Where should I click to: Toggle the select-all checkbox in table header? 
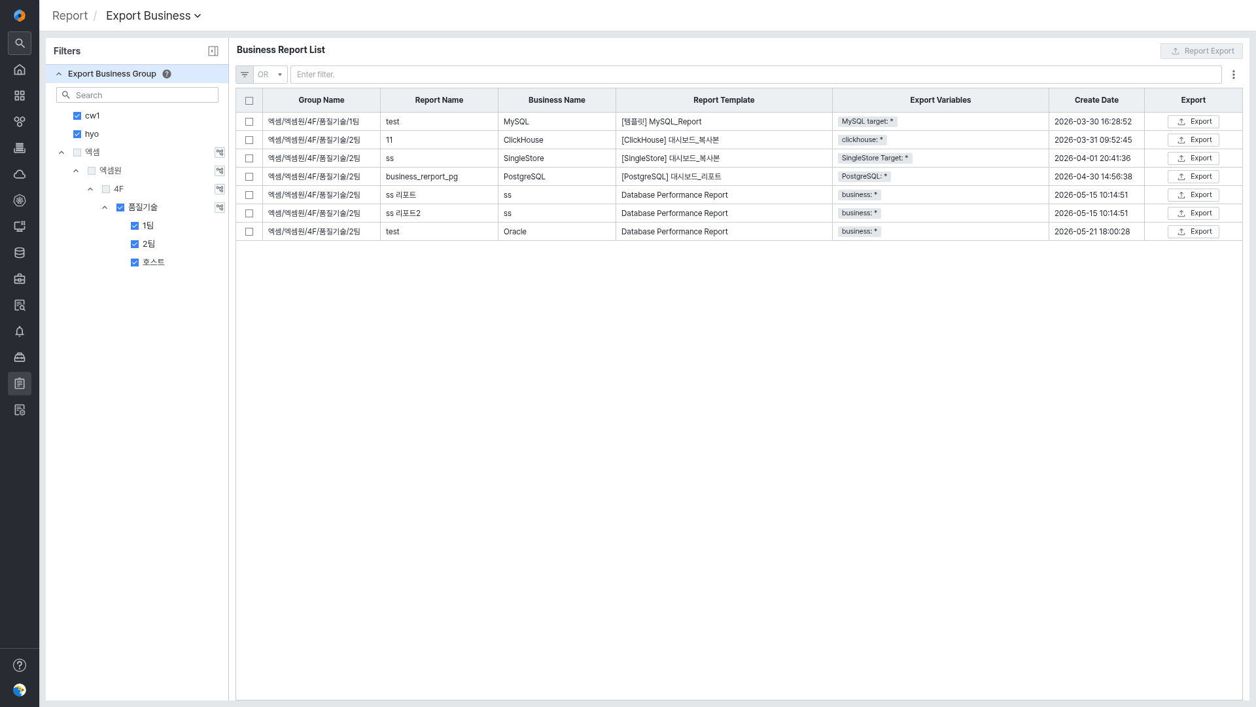click(249, 101)
